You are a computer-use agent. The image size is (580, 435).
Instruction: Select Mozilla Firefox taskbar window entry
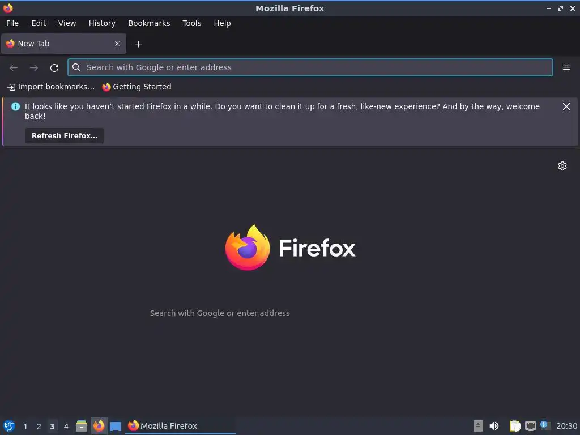[x=180, y=426]
